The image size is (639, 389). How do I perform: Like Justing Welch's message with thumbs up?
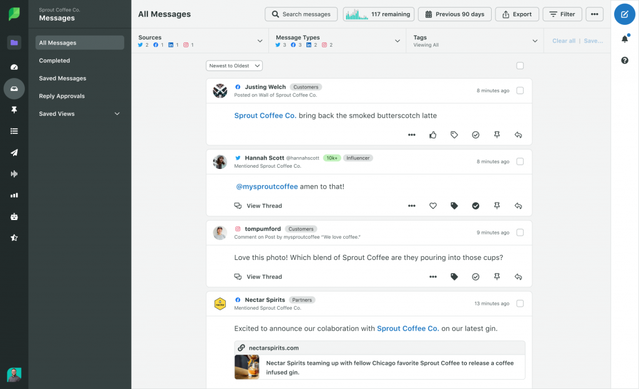pos(433,135)
